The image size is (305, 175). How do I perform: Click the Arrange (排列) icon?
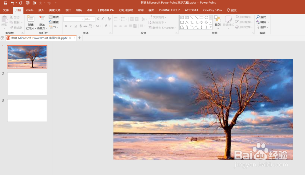pyautogui.click(x=217, y=19)
